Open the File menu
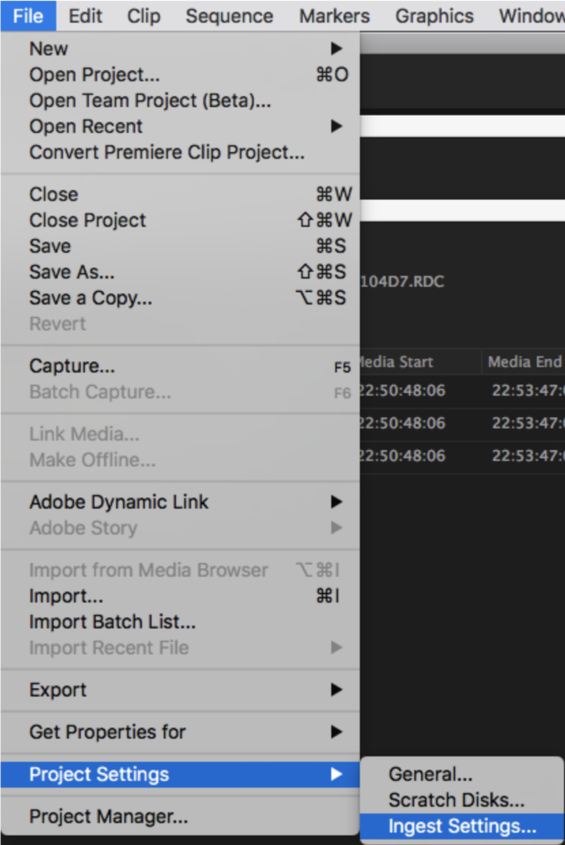Screen dimensions: 565x845 click(x=28, y=17)
